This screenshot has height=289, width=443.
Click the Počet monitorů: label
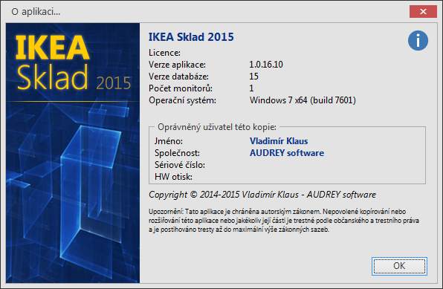pos(181,88)
